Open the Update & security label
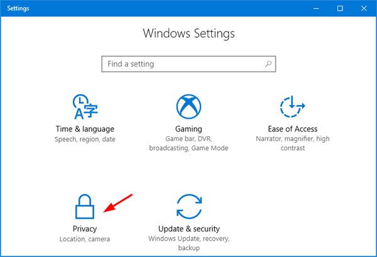This screenshot has height=257, width=377. coord(188,229)
